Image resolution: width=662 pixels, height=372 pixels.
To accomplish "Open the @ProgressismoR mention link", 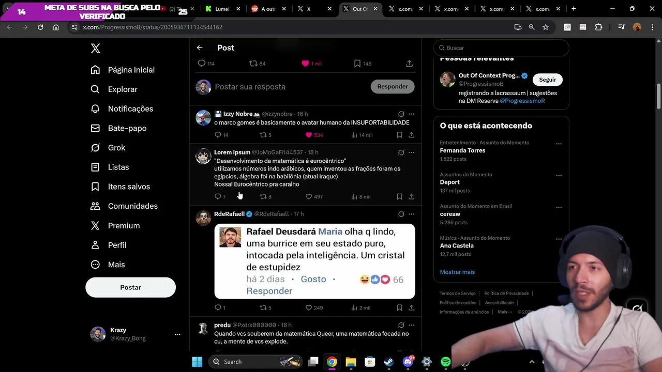I will tap(522, 101).
